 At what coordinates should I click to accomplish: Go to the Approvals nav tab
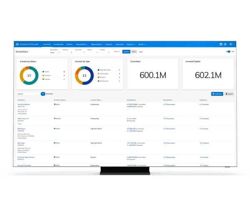pos(120,44)
